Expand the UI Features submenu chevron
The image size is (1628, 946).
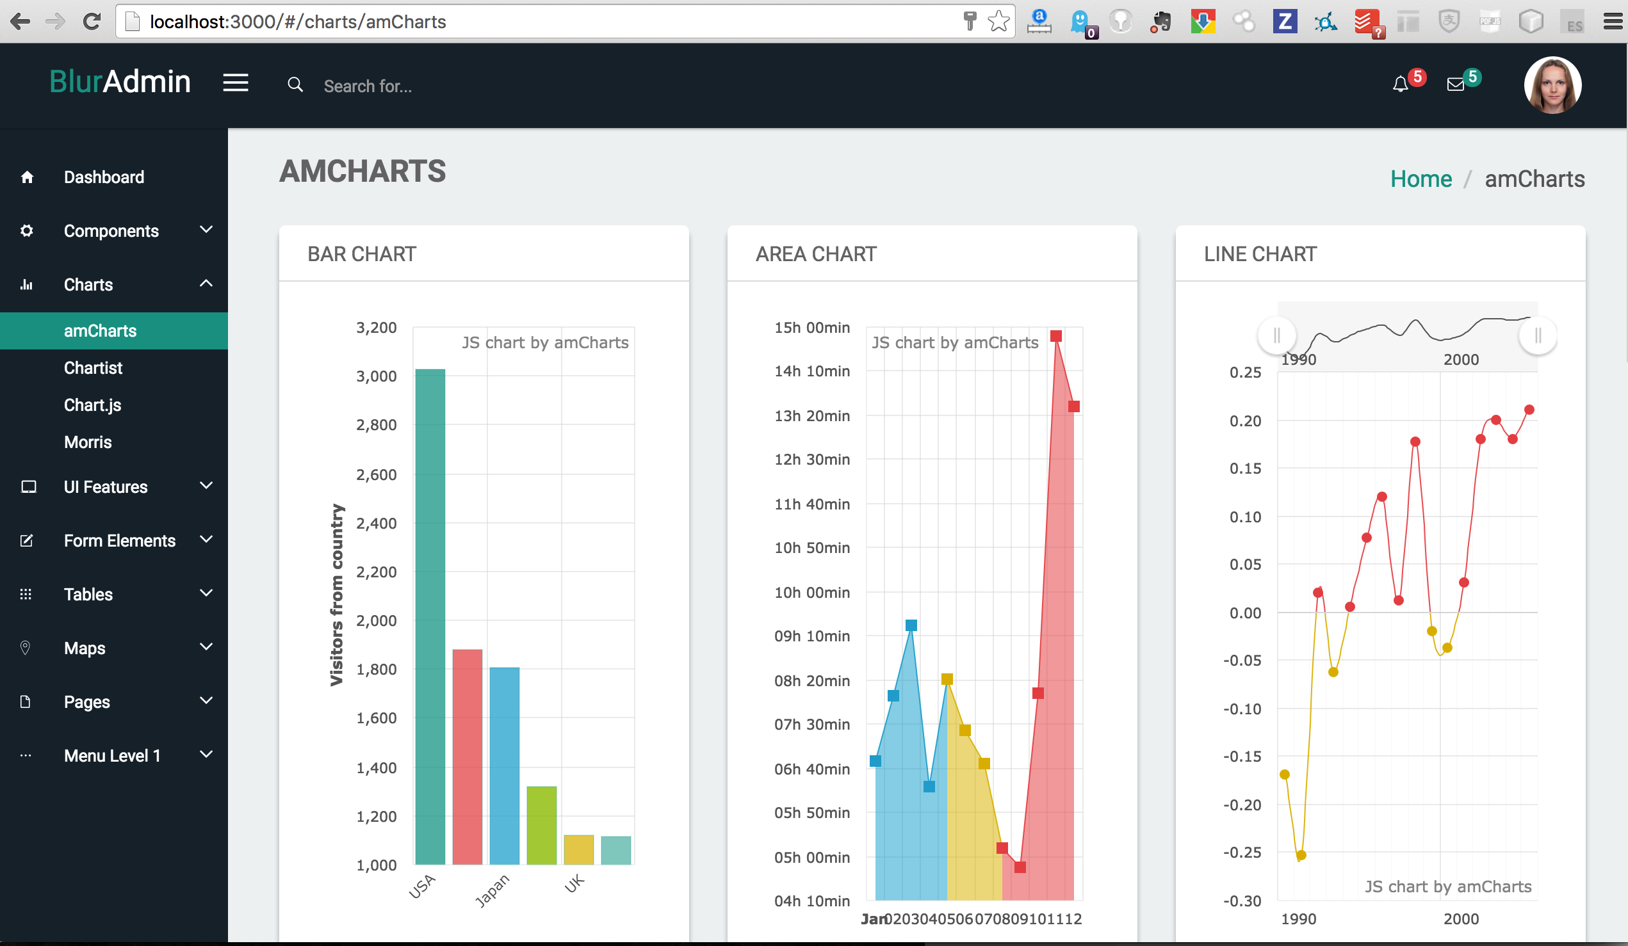(206, 486)
